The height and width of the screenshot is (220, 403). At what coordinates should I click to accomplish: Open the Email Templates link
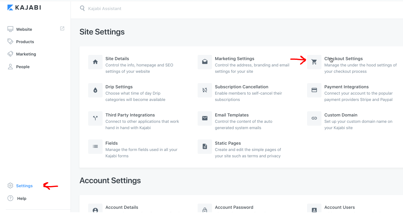[x=232, y=115]
